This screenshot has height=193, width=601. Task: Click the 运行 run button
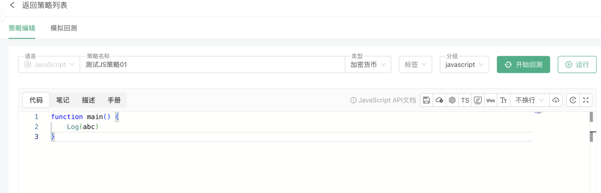point(577,65)
